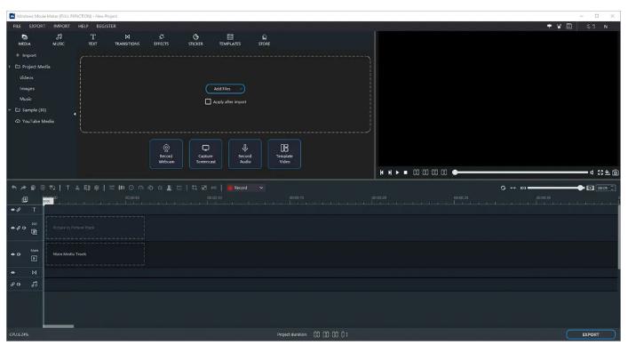
Task: Open the File menu
Action: click(x=17, y=26)
